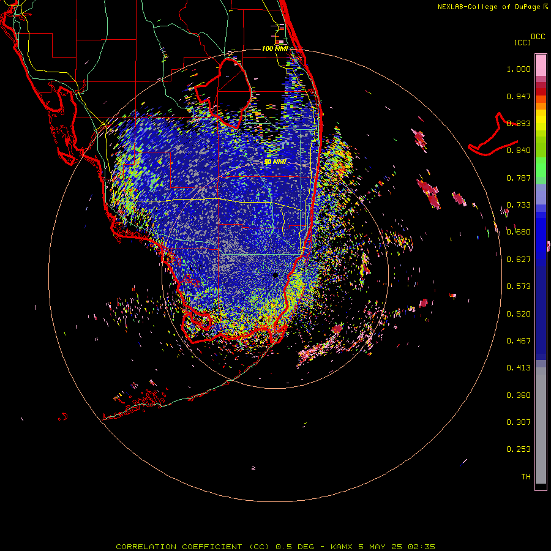Click the 0.307 scale value

pyautogui.click(x=519, y=422)
